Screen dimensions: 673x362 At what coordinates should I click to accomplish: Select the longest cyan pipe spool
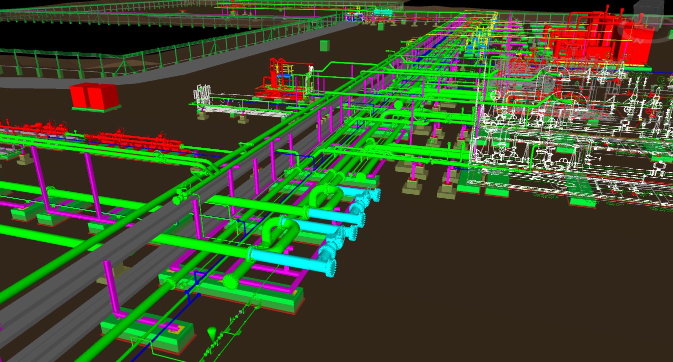coord(290,258)
